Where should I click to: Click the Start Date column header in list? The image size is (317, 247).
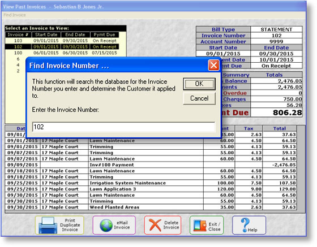(x=46, y=34)
